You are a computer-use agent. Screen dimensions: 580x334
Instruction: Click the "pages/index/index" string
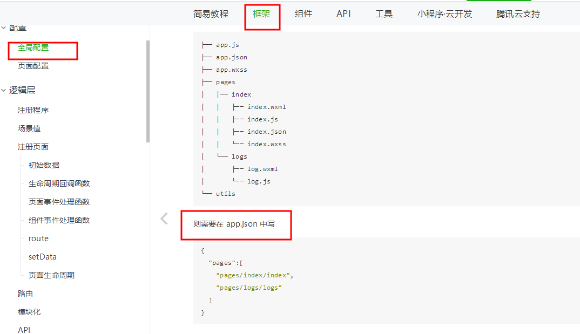click(x=253, y=275)
